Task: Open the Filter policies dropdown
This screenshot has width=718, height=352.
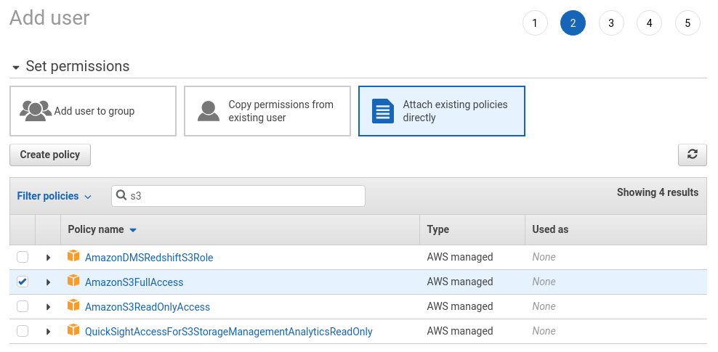Action: [x=55, y=196]
